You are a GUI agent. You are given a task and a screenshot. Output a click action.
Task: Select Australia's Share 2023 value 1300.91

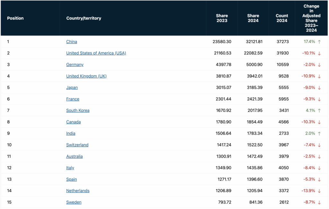click(224, 156)
